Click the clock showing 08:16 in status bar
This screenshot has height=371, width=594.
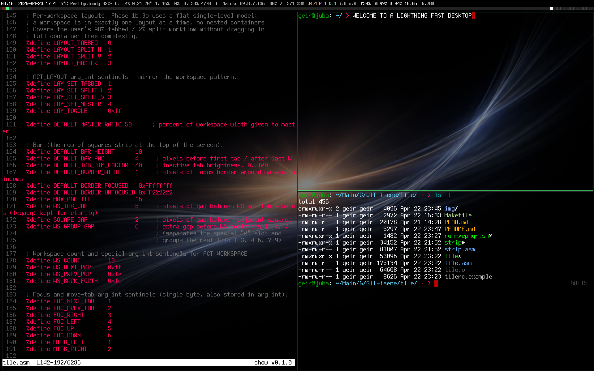click(x=7, y=3)
